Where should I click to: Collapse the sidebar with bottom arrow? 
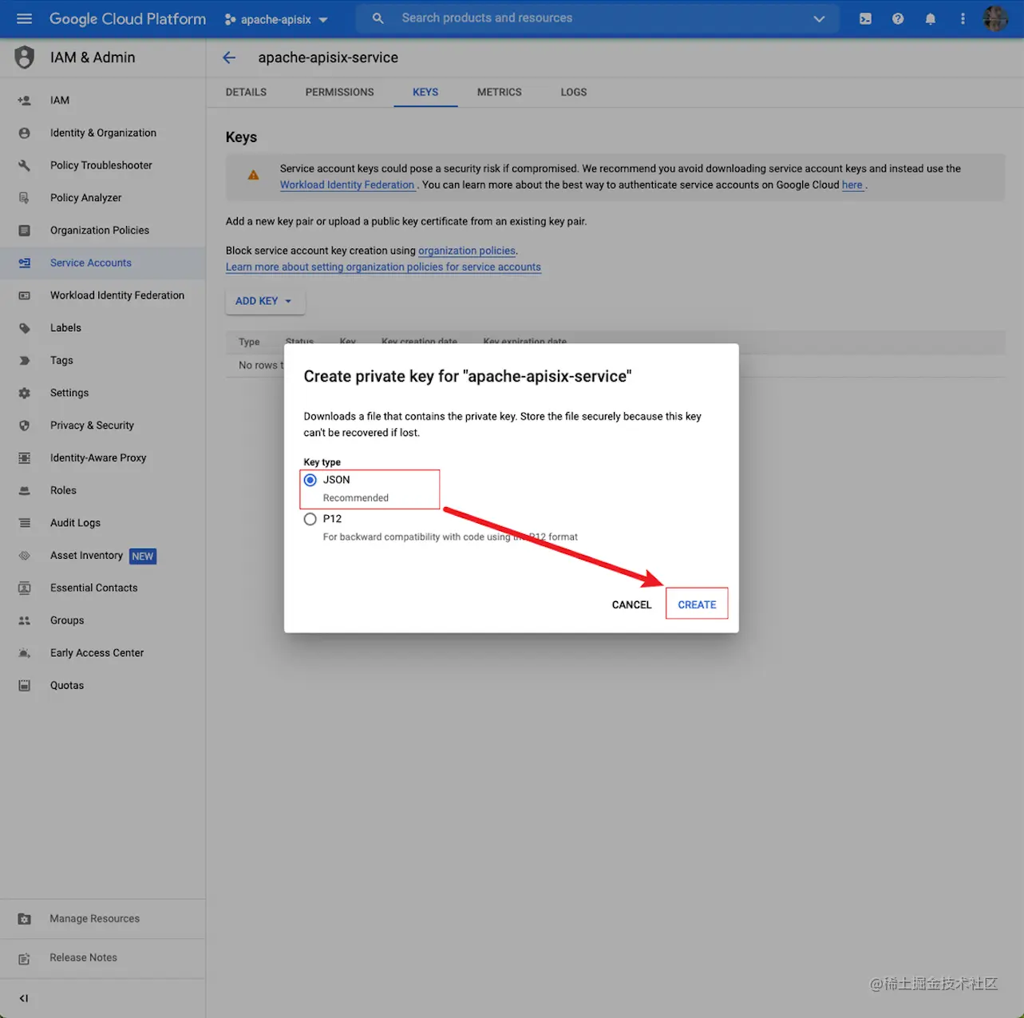(x=24, y=998)
